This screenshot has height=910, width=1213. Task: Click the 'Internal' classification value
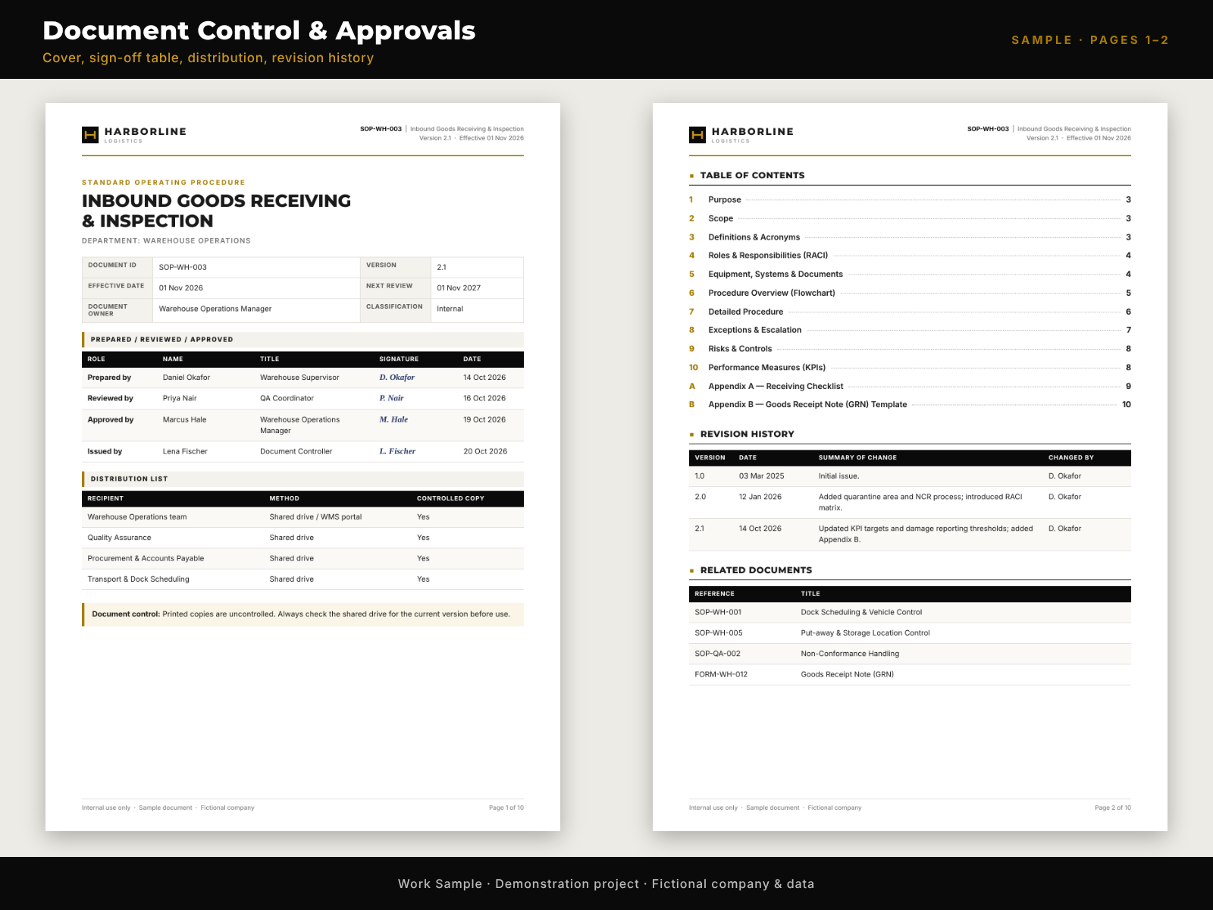click(x=477, y=309)
